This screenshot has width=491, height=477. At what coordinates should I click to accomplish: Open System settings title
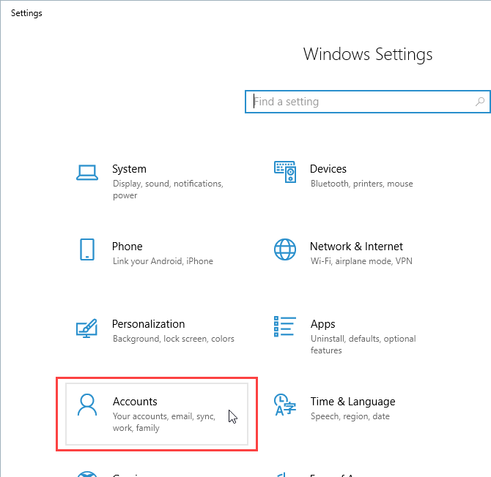coord(129,169)
